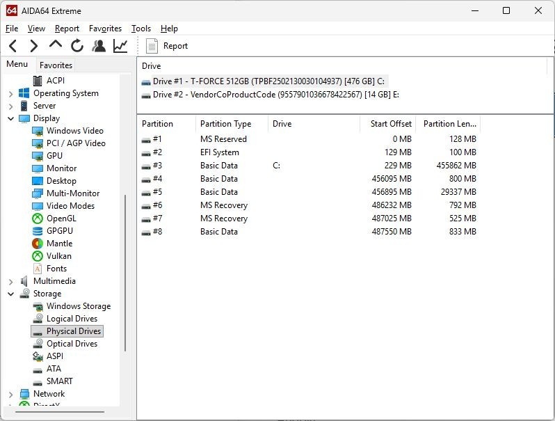
Task: Click the Network computer icon
Action: click(x=24, y=394)
